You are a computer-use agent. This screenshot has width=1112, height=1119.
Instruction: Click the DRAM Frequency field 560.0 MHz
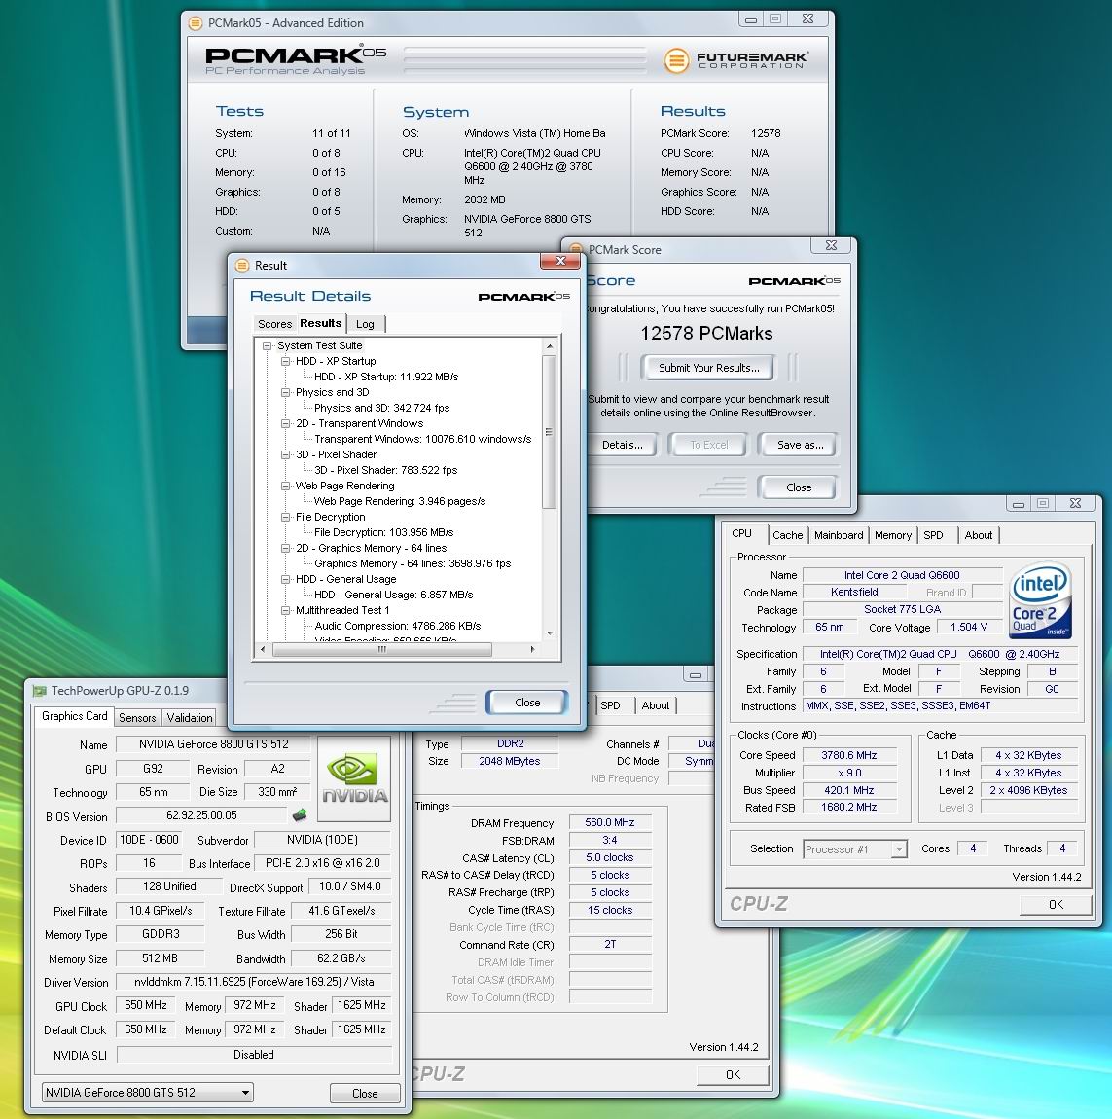pyautogui.click(x=610, y=823)
